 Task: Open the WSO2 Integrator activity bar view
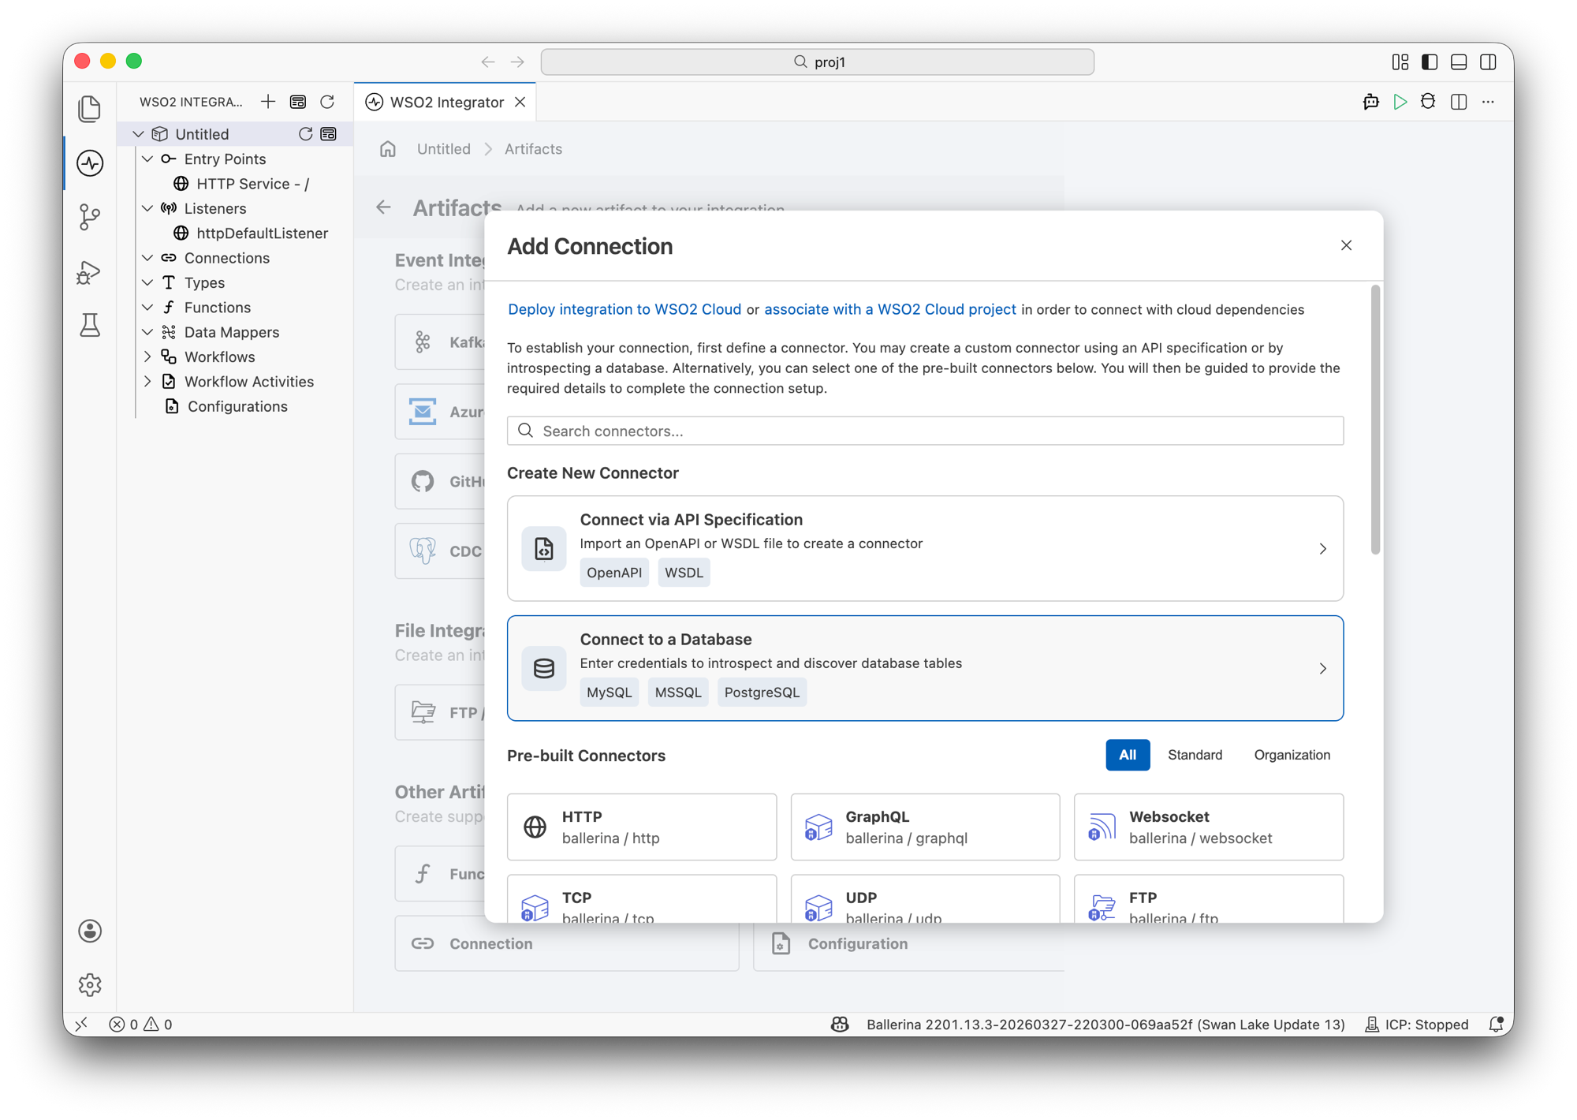tap(90, 163)
